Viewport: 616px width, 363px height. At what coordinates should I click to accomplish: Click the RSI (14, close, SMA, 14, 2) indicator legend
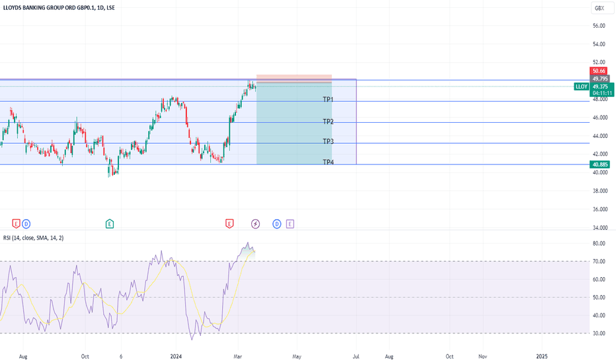click(34, 238)
